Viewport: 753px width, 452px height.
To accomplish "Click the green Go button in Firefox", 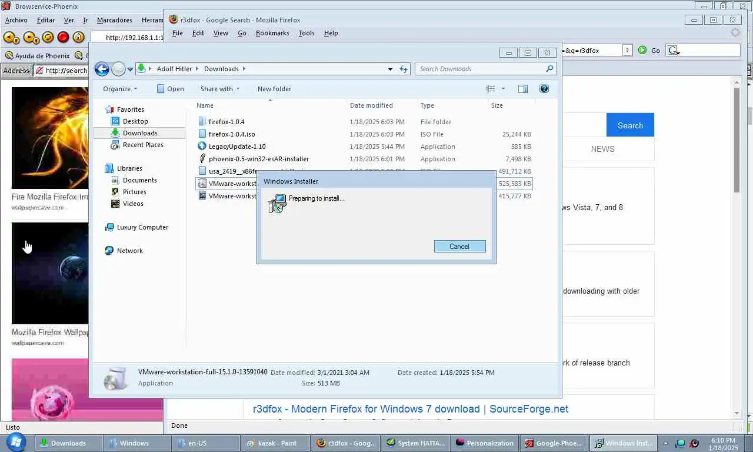I will tap(649, 51).
